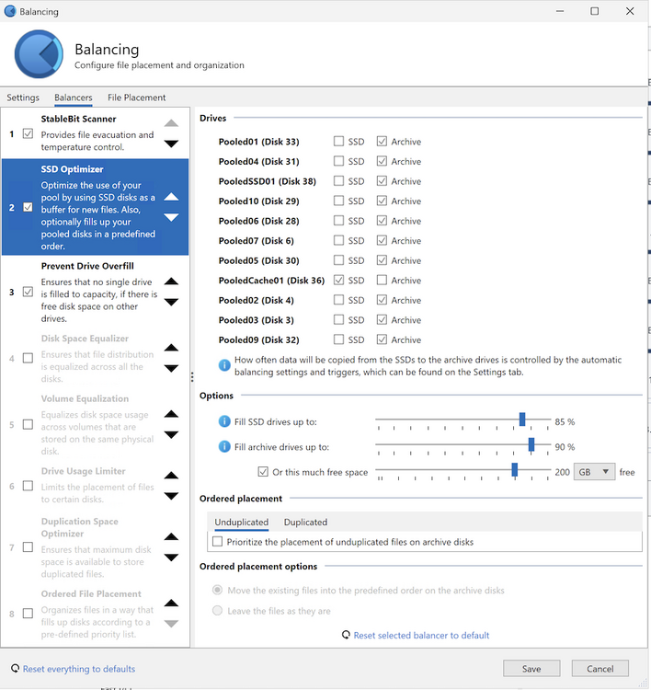651x690 pixels.
Task: Click Balancing pie chart logo in header
Action: click(39, 54)
